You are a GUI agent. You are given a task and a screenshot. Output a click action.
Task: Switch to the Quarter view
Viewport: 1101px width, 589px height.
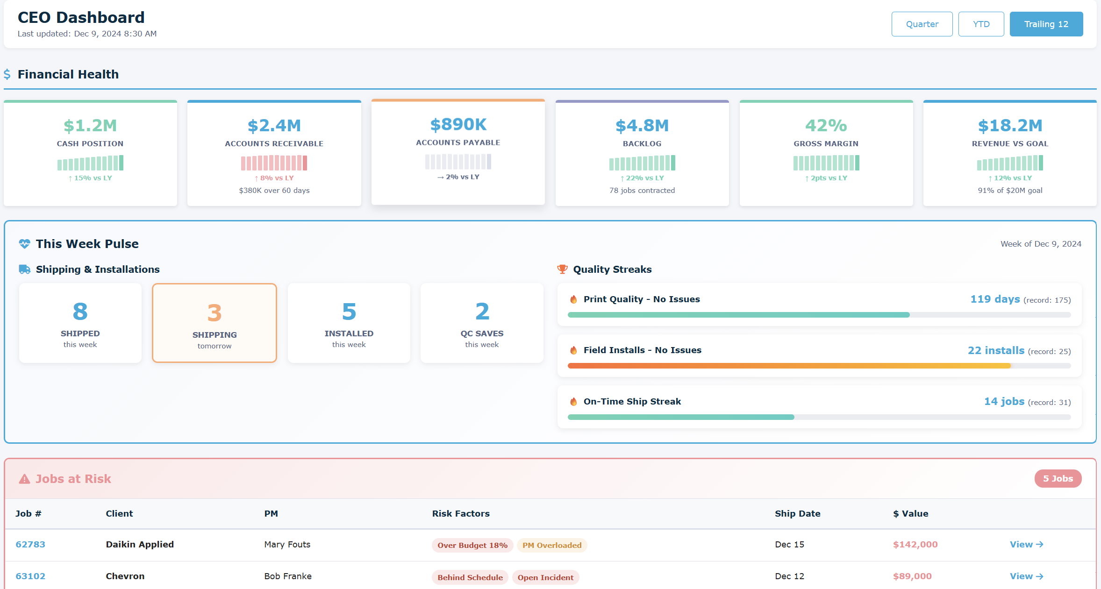(922, 24)
